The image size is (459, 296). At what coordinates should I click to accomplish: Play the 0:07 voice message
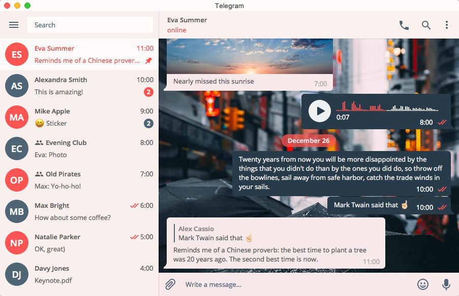(x=319, y=111)
